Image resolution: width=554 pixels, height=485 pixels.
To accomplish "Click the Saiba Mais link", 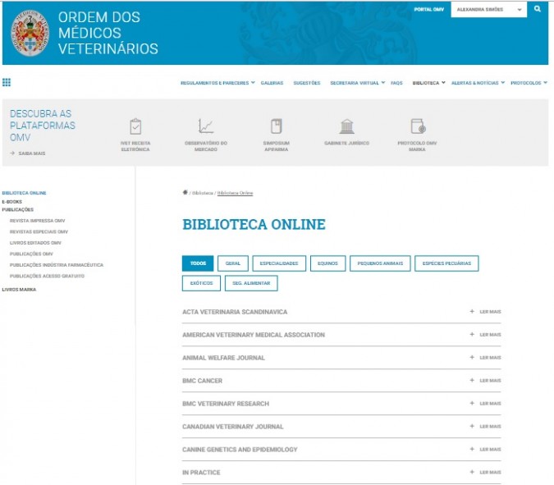I will coord(32,153).
